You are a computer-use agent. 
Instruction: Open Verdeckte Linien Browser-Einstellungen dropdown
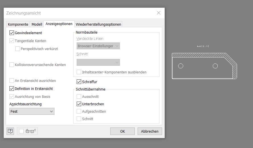pyautogui.click(x=98, y=46)
